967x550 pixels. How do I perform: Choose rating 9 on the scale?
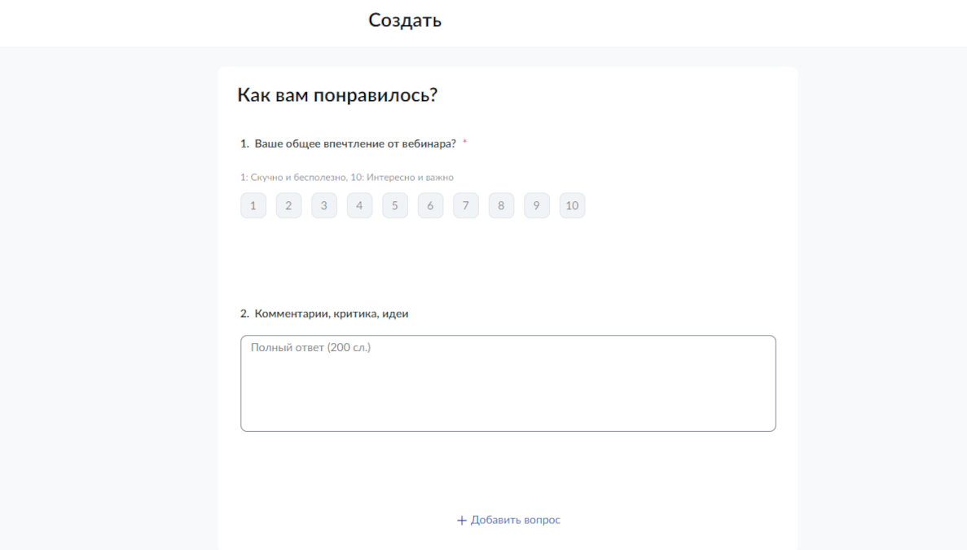(x=536, y=205)
